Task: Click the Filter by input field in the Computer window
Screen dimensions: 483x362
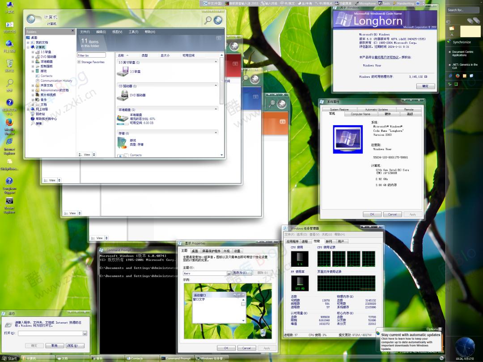Action: [x=91, y=55]
